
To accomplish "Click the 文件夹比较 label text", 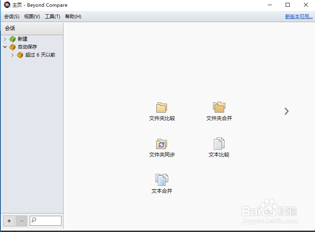I will point(162,118).
